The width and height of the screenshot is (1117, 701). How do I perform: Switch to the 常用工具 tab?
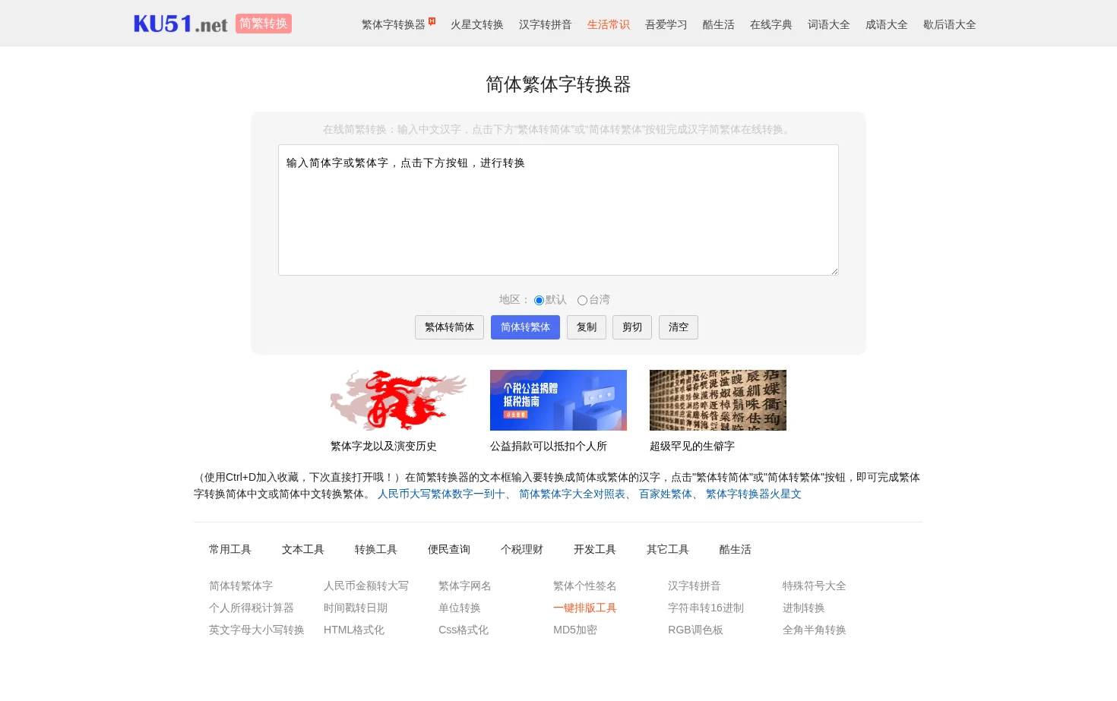[230, 549]
